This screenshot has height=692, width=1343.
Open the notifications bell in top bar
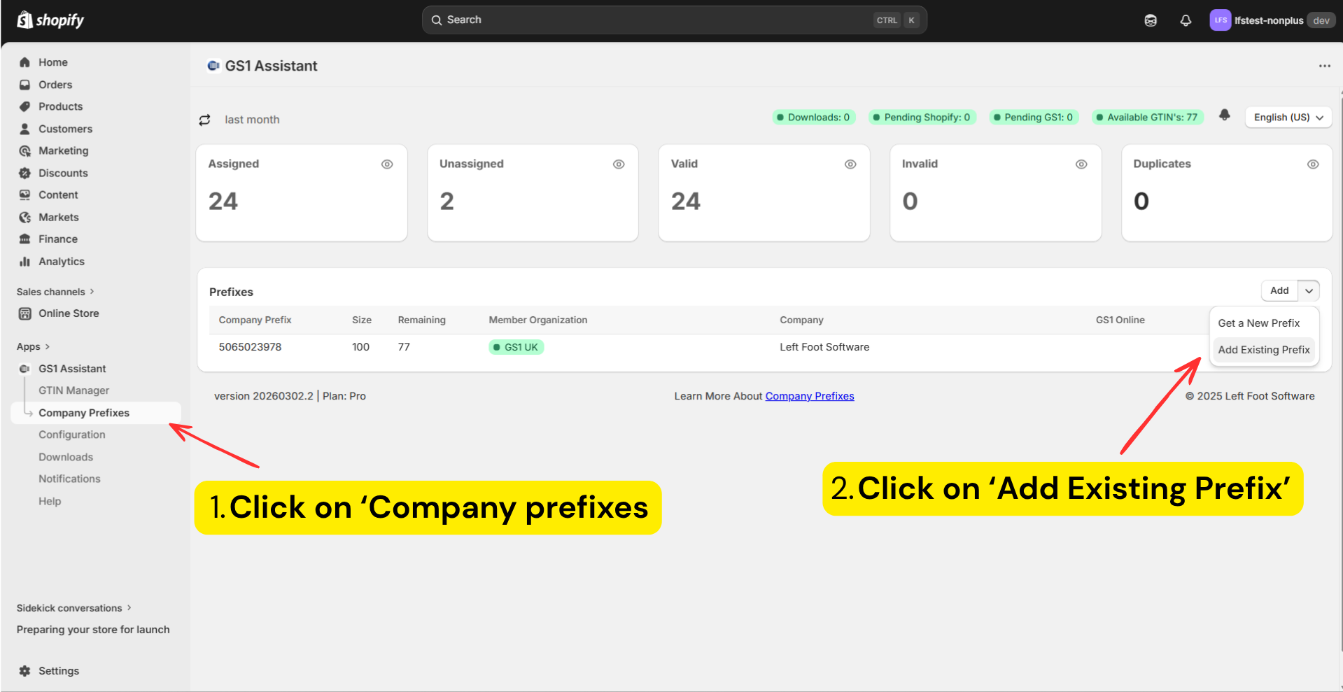[x=1186, y=20]
